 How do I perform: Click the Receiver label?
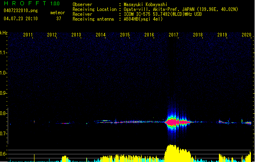82,14
